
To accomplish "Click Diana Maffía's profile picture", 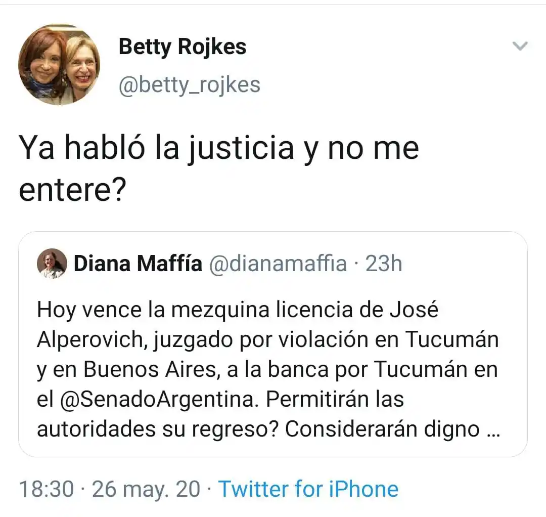I will 51,263.
